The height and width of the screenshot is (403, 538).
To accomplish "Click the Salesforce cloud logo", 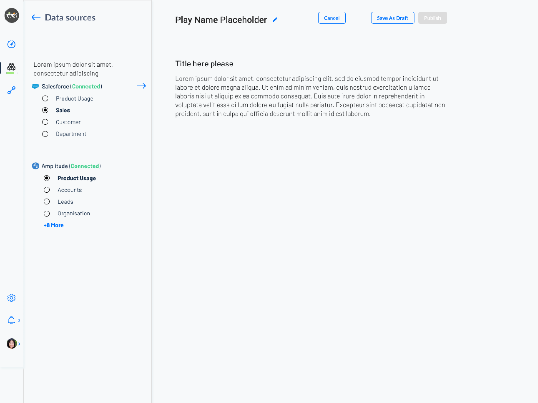I will tap(36, 86).
